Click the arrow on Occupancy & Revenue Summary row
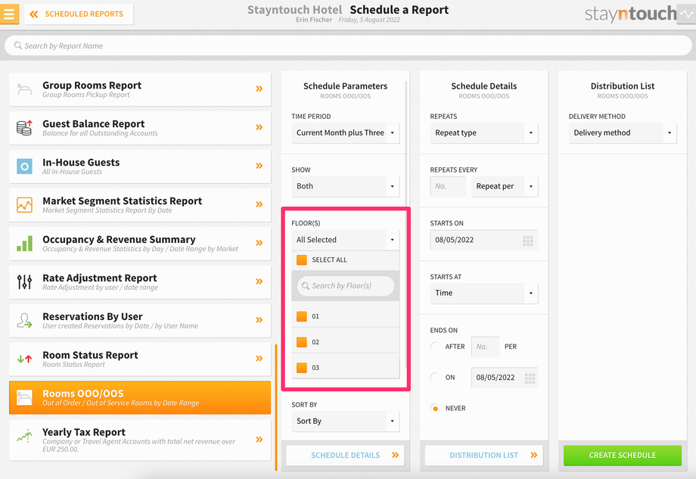Viewport: 696px width, 479px height. pyautogui.click(x=259, y=243)
